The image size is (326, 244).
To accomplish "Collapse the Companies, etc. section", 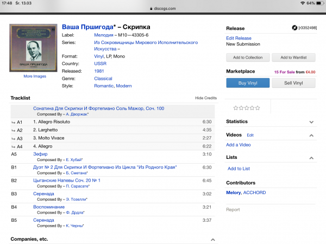I will coord(212,240).
